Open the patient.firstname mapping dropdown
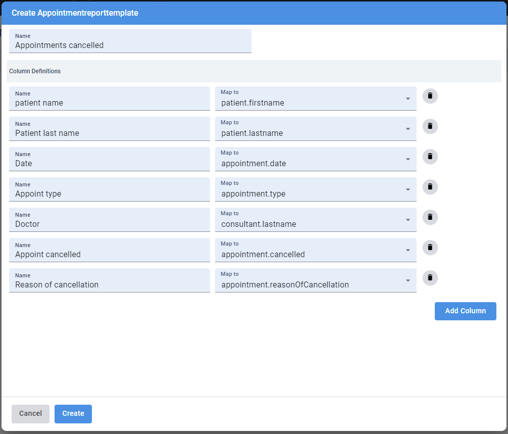Screen dimensions: 508x434 (x=409, y=99)
